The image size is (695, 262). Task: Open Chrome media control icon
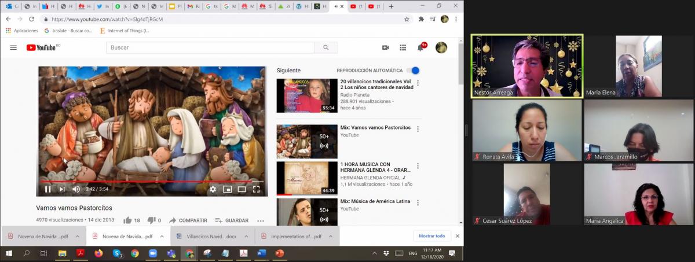(x=433, y=19)
